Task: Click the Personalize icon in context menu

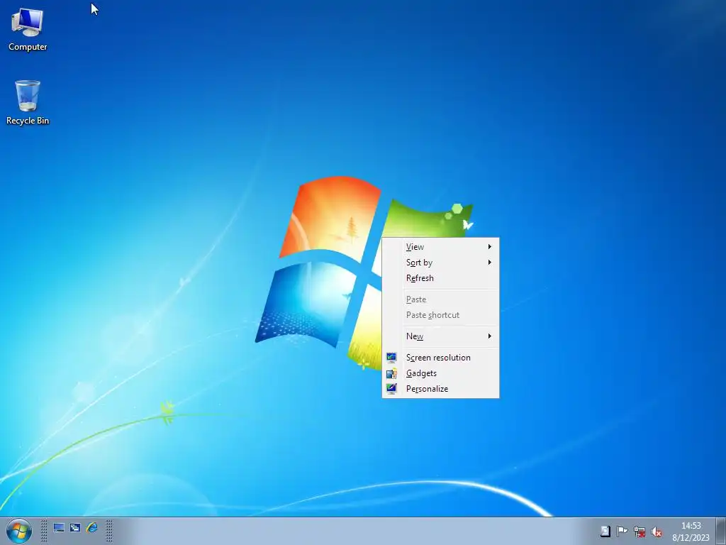Action: click(391, 389)
